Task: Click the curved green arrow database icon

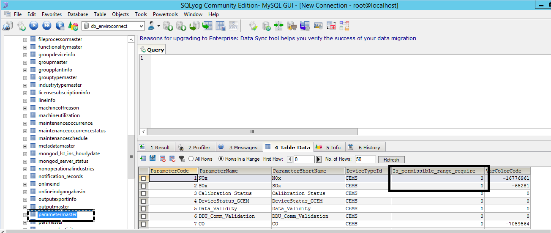Action: (194, 26)
